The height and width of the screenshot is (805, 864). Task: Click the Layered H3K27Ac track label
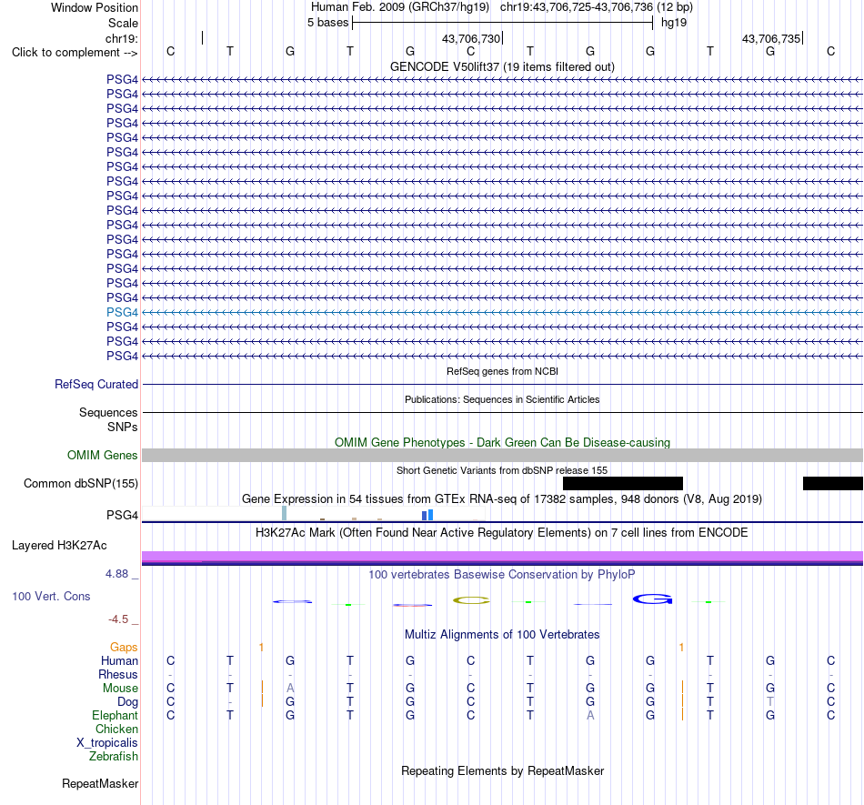tap(59, 546)
